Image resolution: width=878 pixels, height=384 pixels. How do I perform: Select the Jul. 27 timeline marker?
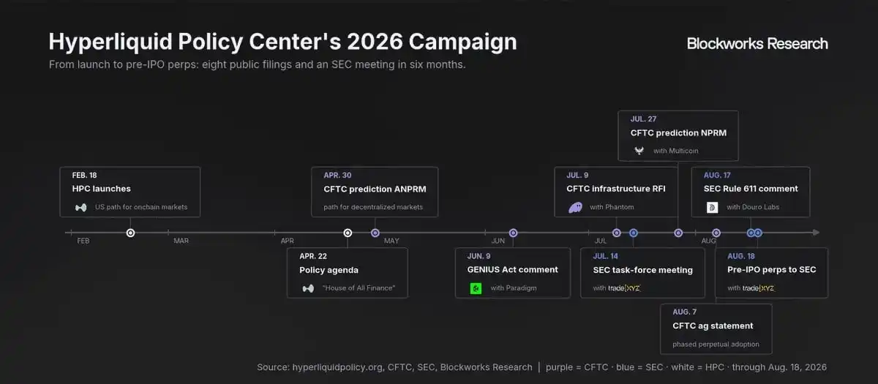(678, 233)
